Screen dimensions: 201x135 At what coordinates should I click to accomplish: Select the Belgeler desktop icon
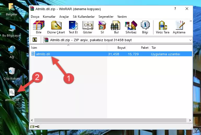coord(12,10)
